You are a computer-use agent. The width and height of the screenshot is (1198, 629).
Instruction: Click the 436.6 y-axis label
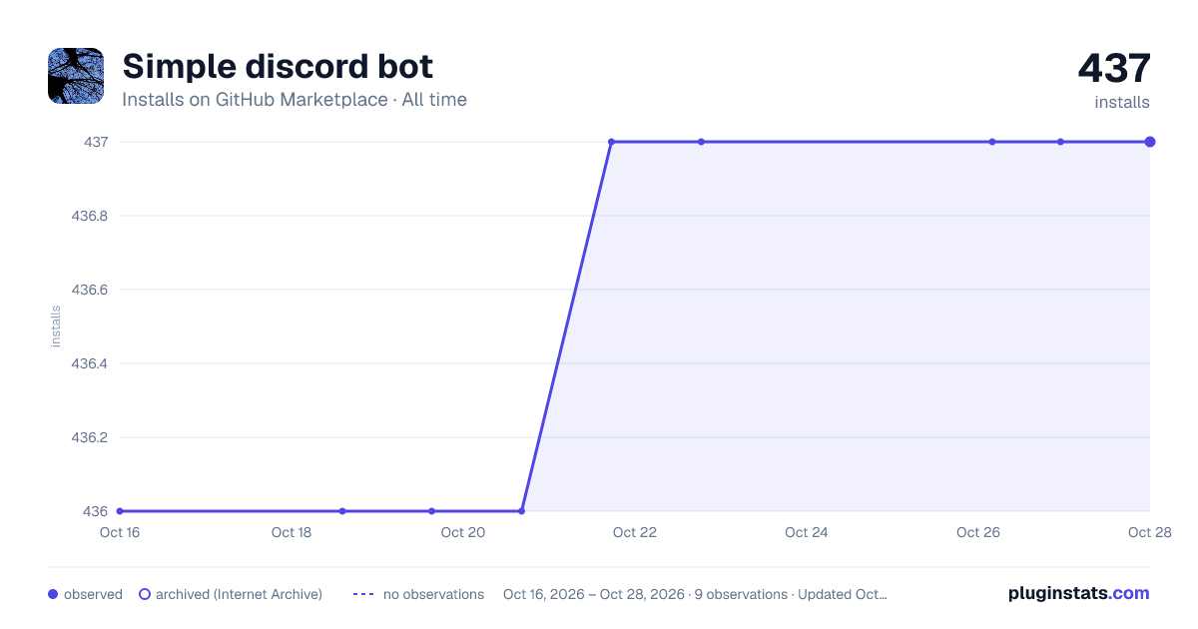click(90, 290)
